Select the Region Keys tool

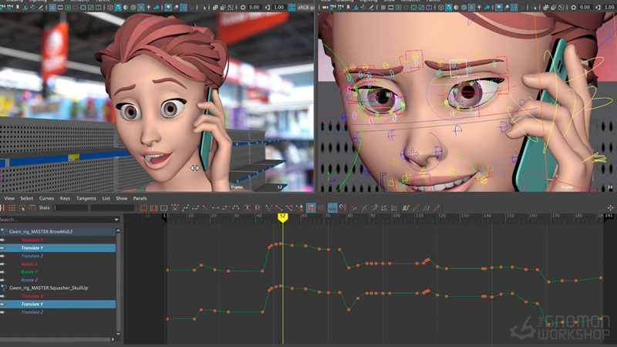point(22,207)
